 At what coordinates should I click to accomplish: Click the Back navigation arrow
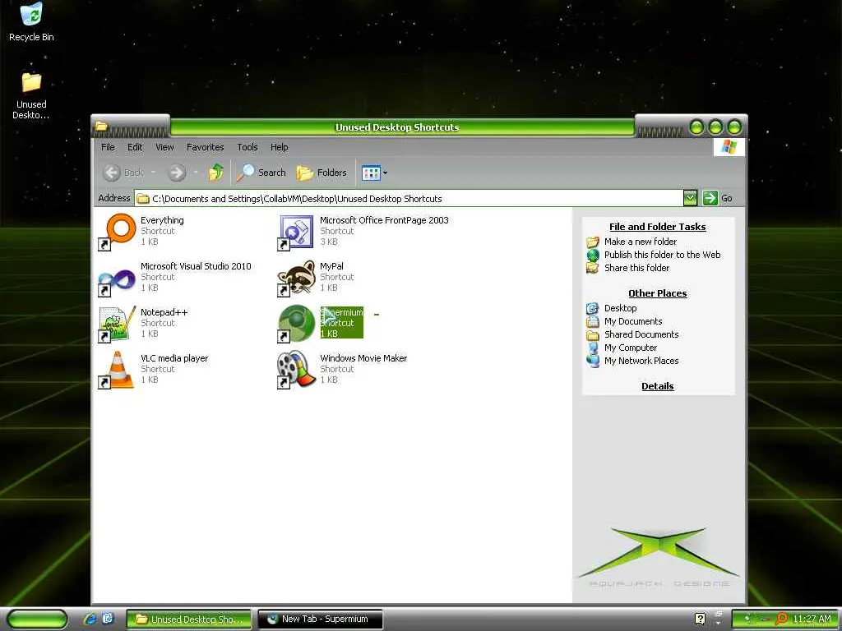click(x=112, y=173)
